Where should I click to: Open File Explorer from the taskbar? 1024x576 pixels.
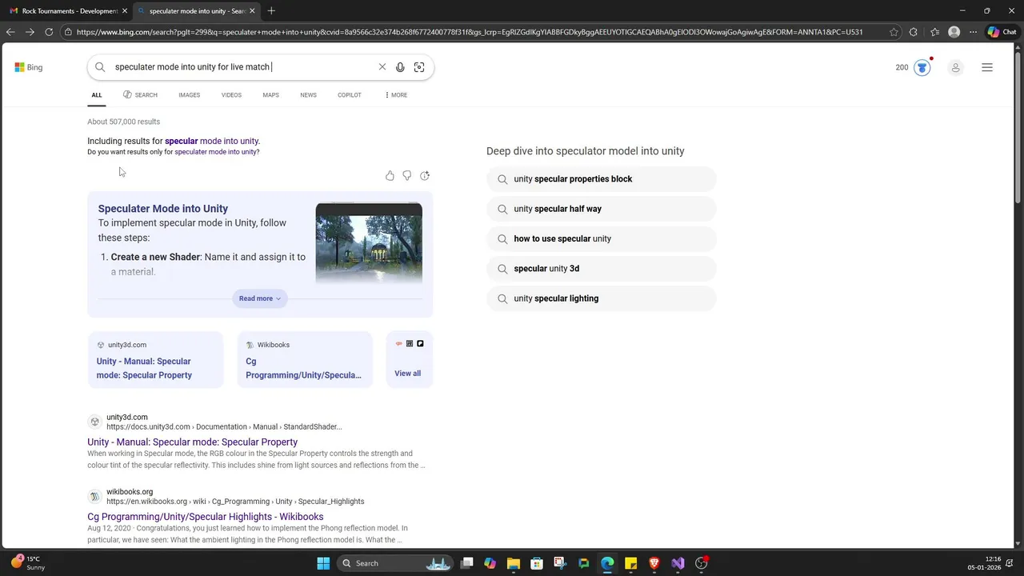[513, 563]
